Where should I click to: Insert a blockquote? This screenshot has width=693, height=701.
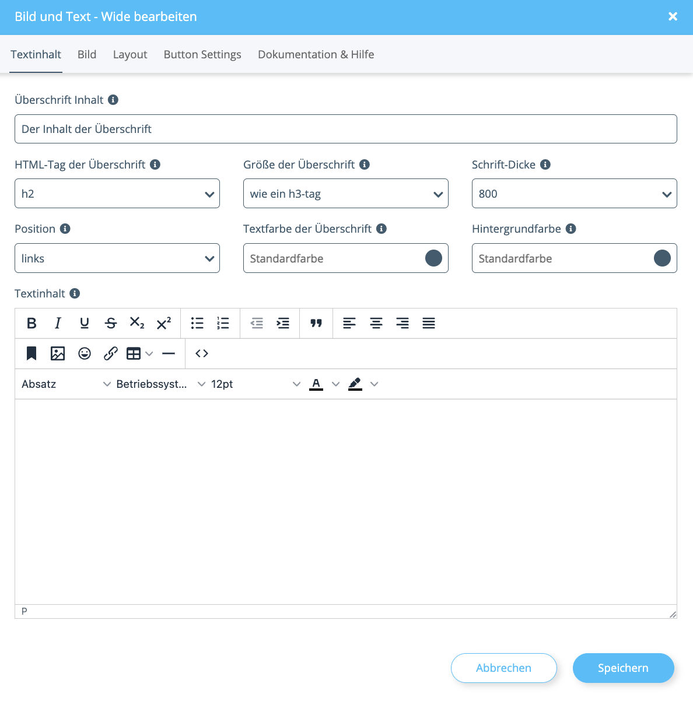point(316,323)
